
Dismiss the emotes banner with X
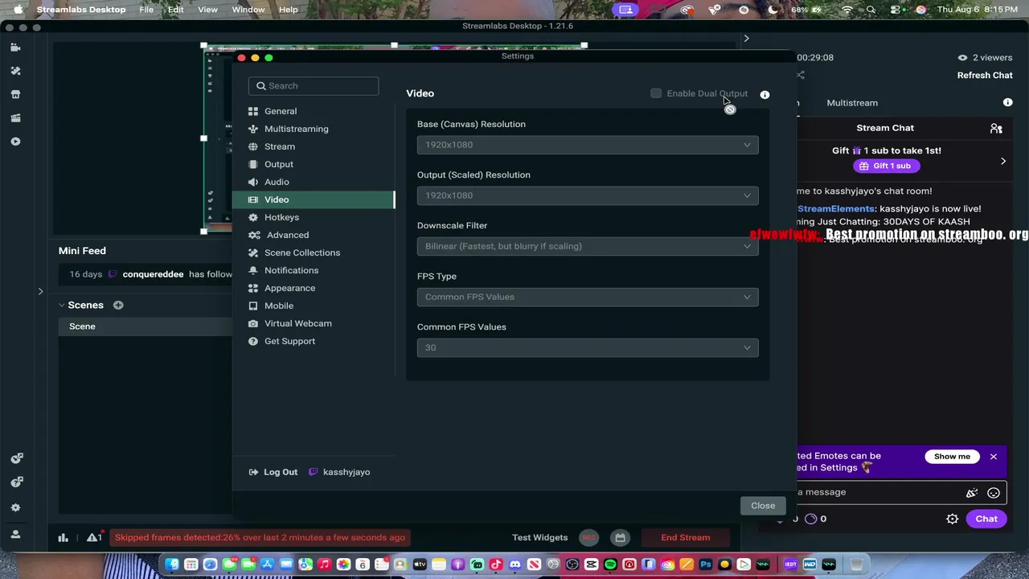pos(994,457)
